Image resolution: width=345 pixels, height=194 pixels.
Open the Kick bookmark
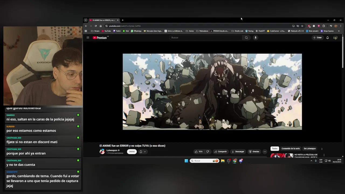[x=126, y=31]
